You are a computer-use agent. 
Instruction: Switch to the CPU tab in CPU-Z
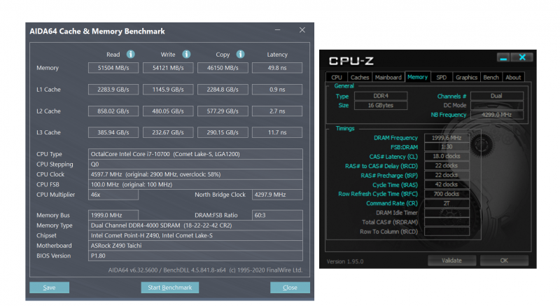pyautogui.click(x=337, y=77)
